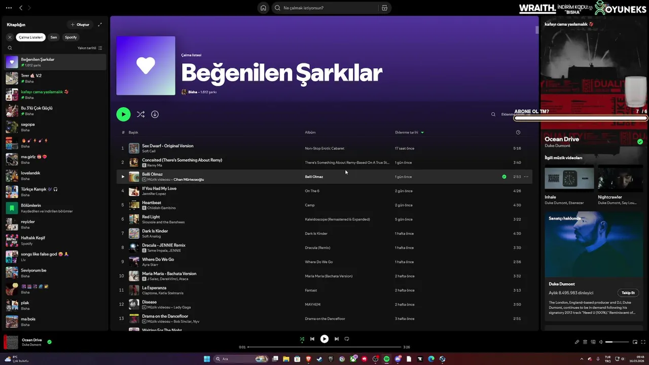Toggle the lyrics microphone icon
The height and width of the screenshot is (365, 649).
click(576, 342)
